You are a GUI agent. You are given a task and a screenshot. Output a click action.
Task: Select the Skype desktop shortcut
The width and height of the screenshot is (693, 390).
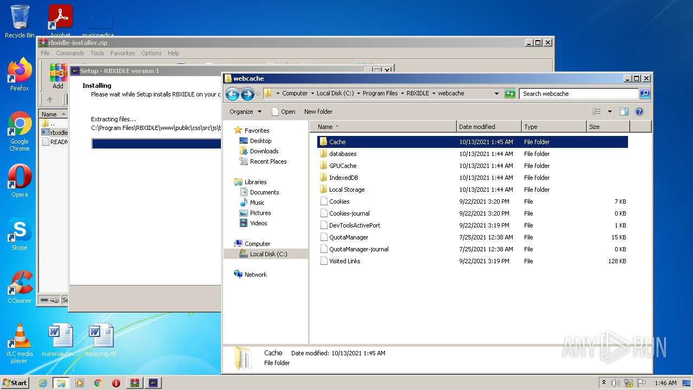19,234
